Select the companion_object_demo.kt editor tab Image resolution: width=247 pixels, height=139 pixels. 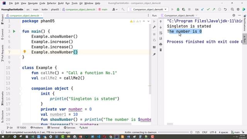click(x=24, y=15)
